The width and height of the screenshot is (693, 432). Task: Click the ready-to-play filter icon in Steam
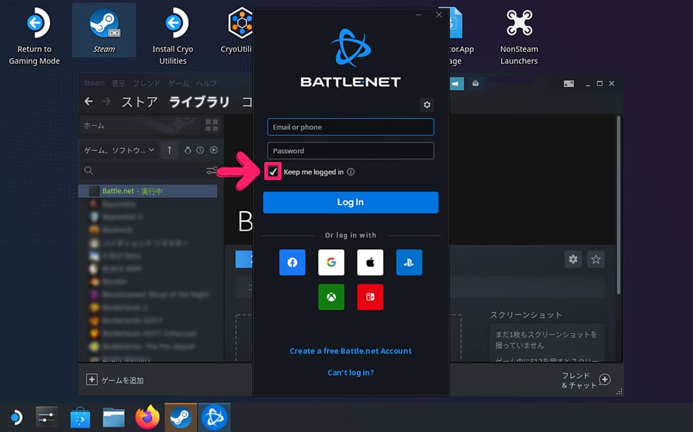point(214,150)
